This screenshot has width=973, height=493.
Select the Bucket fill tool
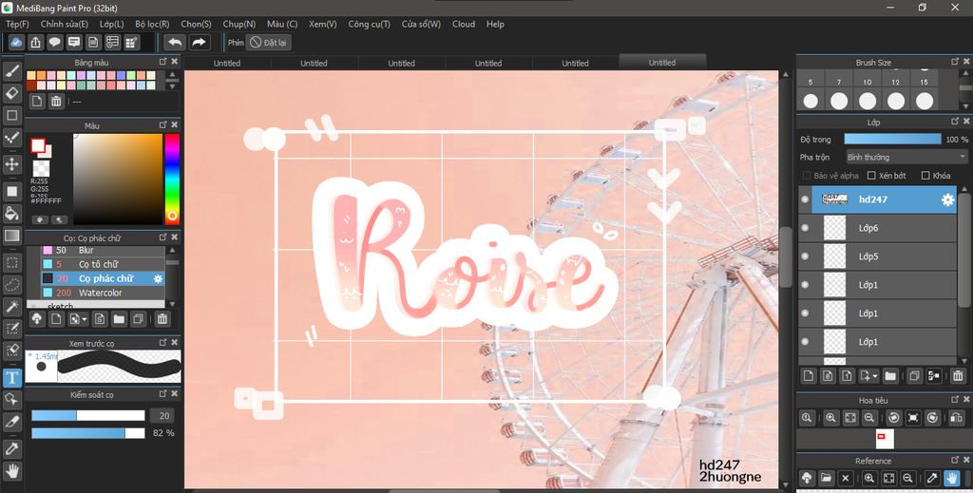click(x=11, y=214)
